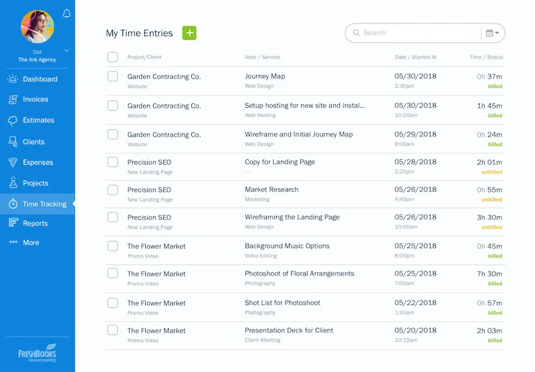Viewport: 535px width, 372px height.
Task: Click the green add time entry button
Action: click(x=189, y=33)
